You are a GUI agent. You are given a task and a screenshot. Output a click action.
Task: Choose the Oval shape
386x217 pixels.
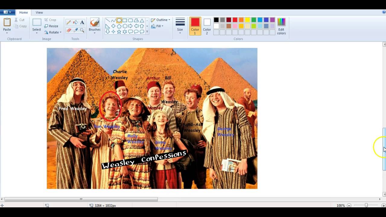pos(119,20)
